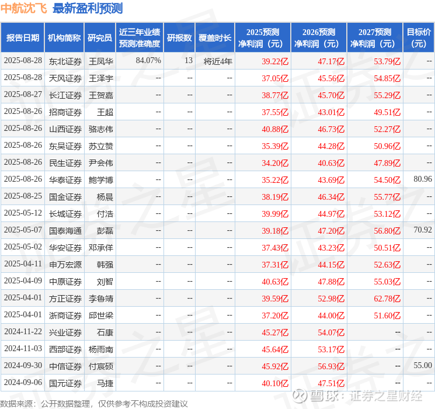435x409 pixels.
Task: Click the 浙商证券 institution cell
Action: [65, 316]
